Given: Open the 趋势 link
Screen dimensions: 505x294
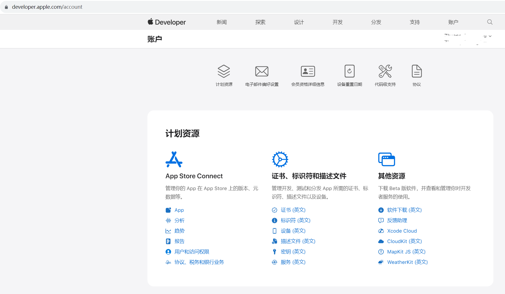Looking at the screenshot, I should coord(179,231).
